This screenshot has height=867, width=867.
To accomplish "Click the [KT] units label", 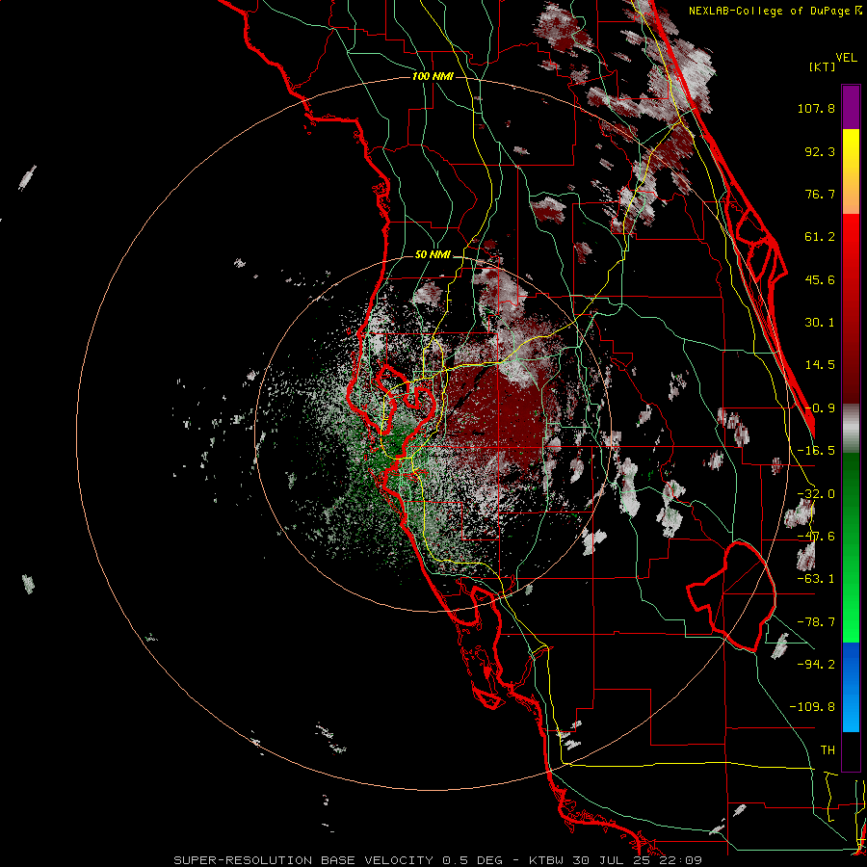I will click(822, 66).
